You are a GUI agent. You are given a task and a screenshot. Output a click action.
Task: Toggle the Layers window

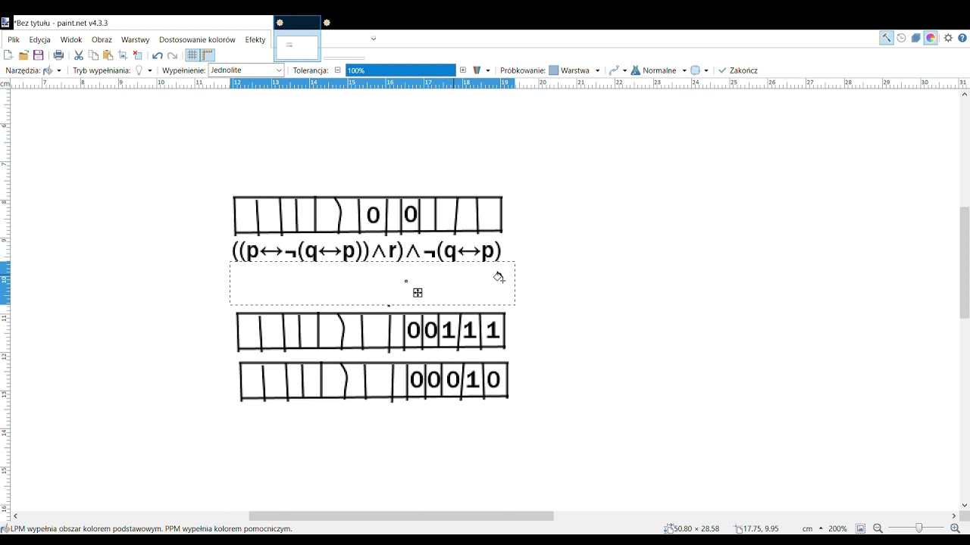pyautogui.click(x=915, y=38)
